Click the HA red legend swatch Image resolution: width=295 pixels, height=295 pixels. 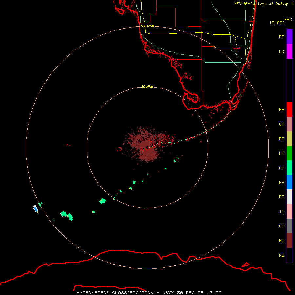tap(289, 109)
